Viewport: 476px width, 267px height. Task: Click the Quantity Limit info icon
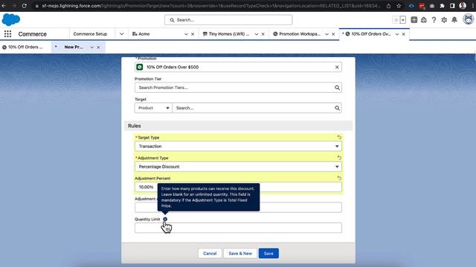pyautogui.click(x=165, y=220)
